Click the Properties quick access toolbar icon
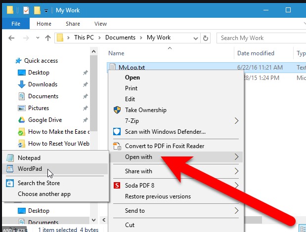Image resolution: width=306 pixels, height=232 pixels. pos(26,10)
